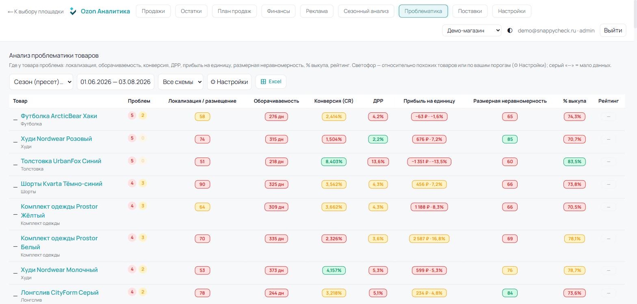Click the 1 188 ₽ · 8,3% profit badge
637x304 pixels.
[429, 207]
